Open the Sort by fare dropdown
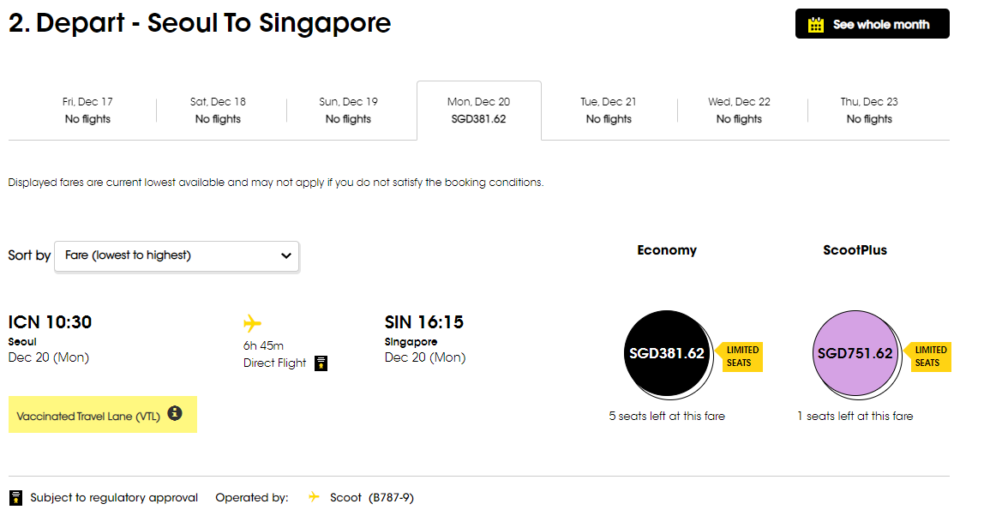984x516 pixels. click(x=177, y=255)
